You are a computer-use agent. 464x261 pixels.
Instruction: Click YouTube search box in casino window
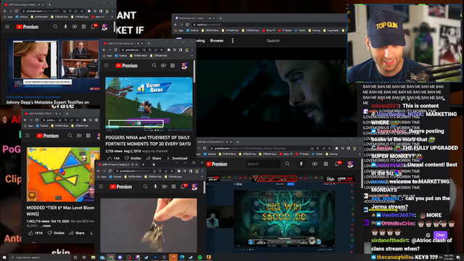(x=263, y=164)
